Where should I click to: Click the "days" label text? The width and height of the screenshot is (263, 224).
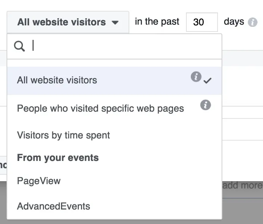tap(234, 22)
